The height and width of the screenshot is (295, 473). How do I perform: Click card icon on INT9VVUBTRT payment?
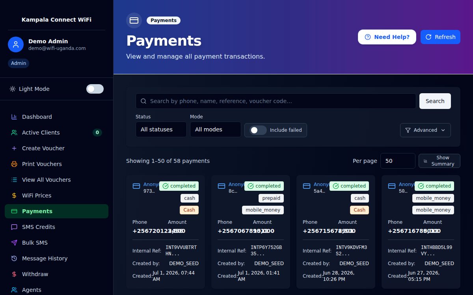[136, 186]
